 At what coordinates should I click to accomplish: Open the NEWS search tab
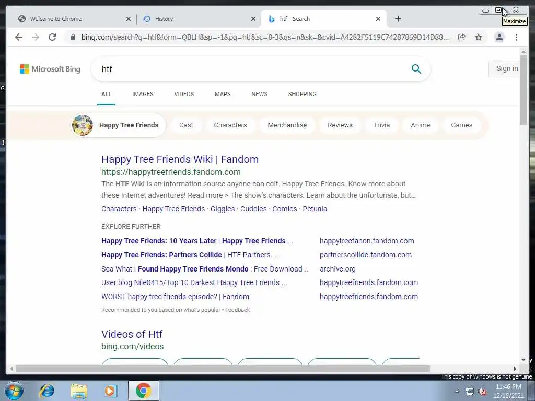pos(259,94)
